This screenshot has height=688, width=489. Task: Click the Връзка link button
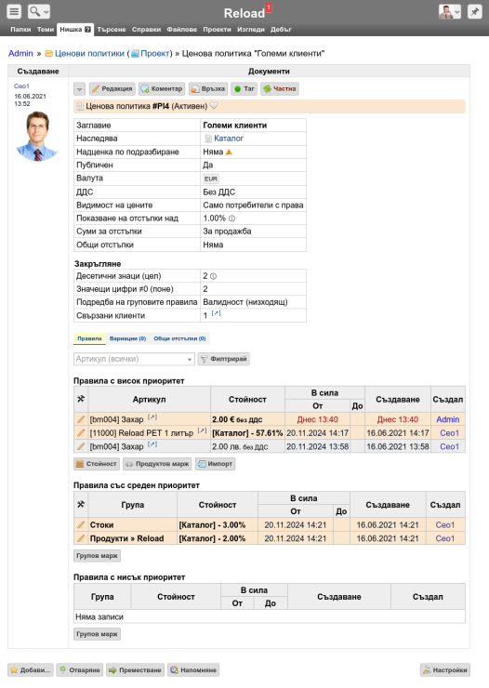pyautogui.click(x=208, y=89)
